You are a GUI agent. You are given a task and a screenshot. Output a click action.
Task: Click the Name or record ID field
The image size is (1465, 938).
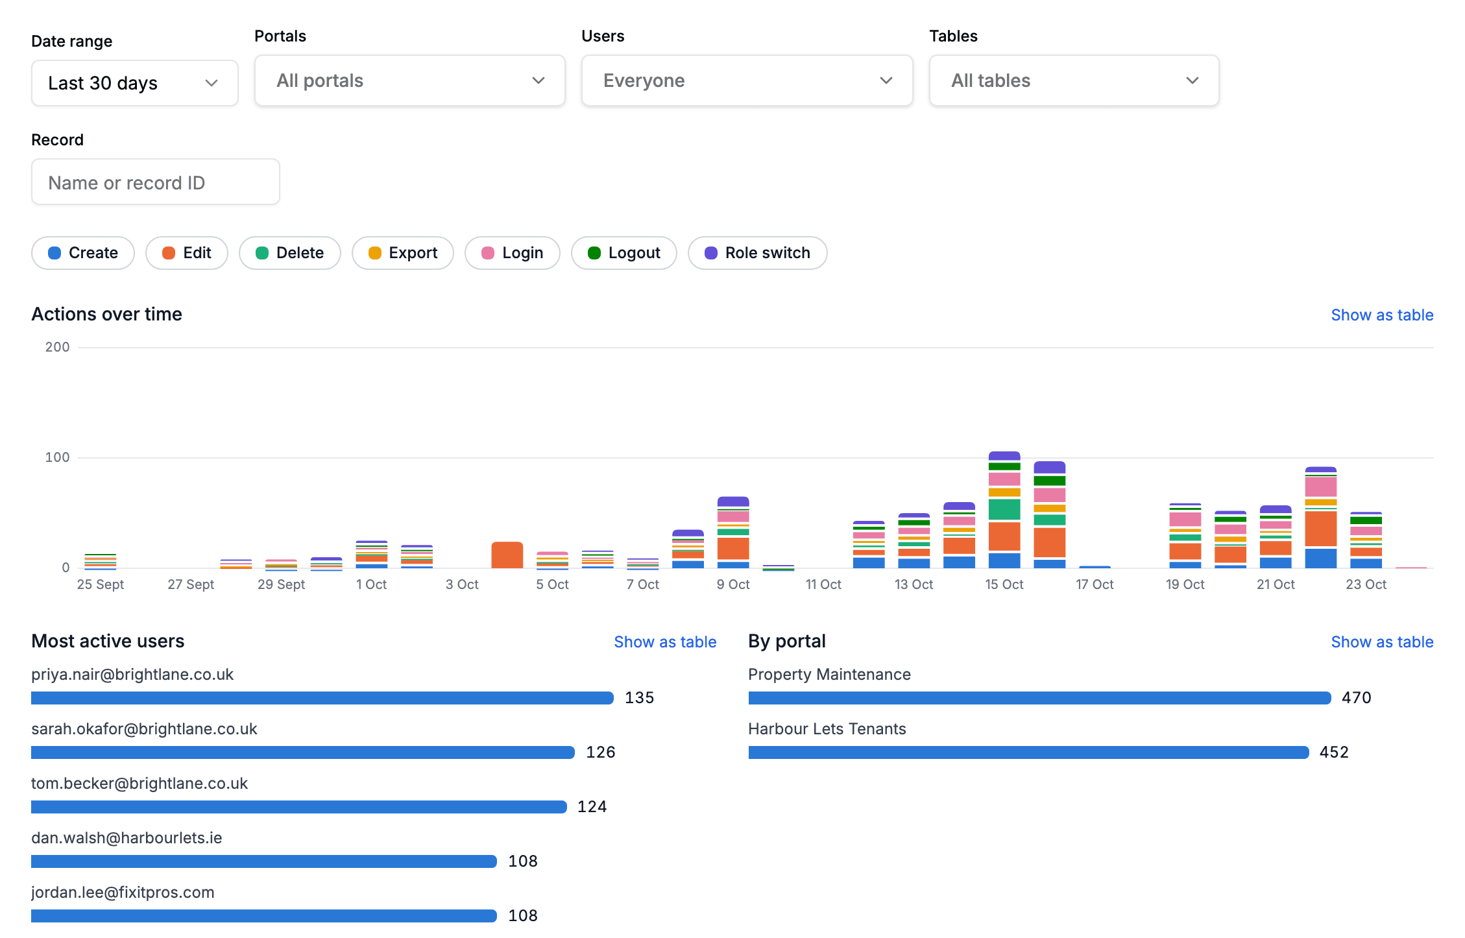pyautogui.click(x=156, y=182)
